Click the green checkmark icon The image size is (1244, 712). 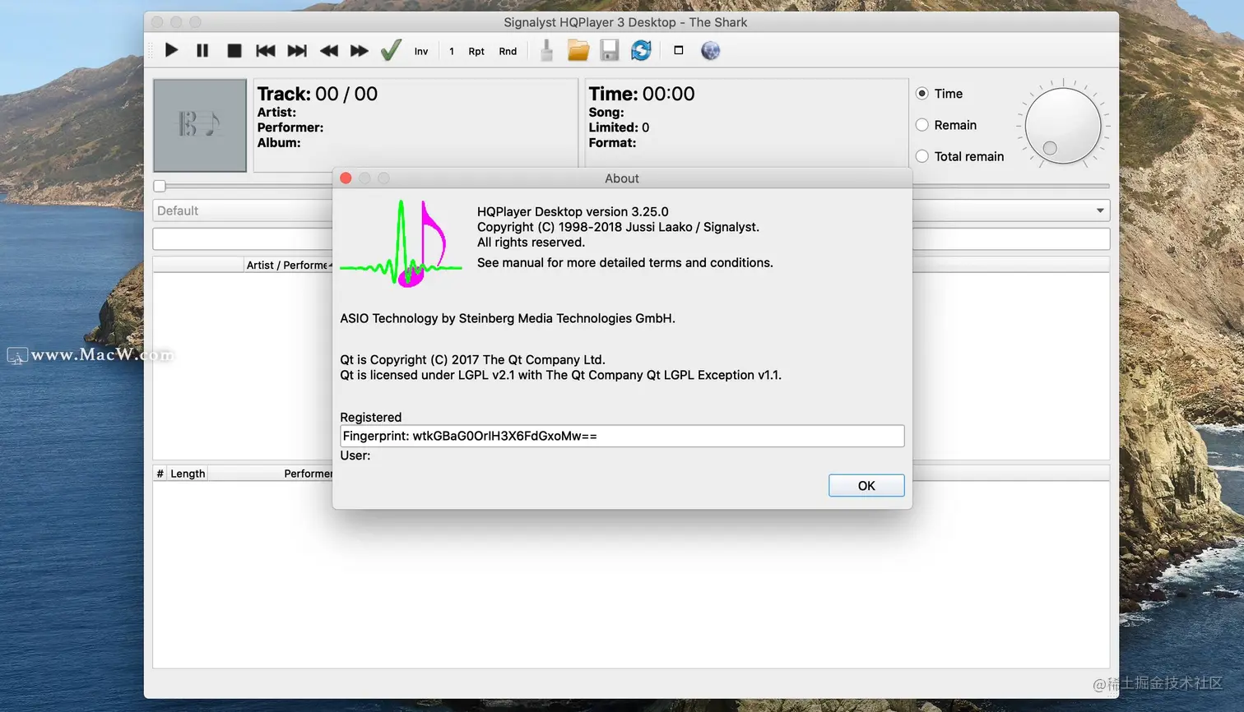tap(391, 50)
